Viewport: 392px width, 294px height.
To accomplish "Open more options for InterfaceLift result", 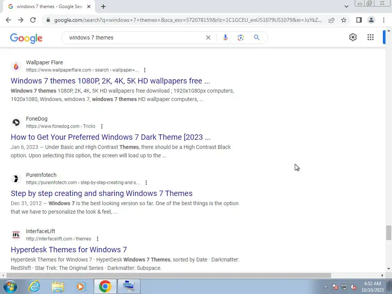I will pos(98,239).
